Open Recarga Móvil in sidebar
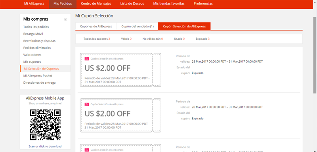The height and width of the screenshot is (152, 317). pos(33,34)
